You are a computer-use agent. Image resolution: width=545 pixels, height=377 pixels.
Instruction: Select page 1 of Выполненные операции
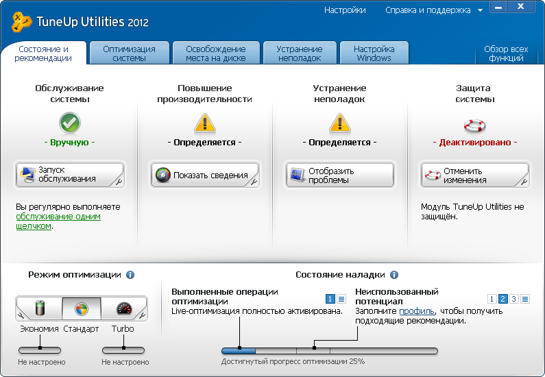pos(330,299)
